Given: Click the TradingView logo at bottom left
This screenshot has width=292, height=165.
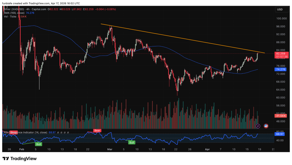Looking at the screenshot, I should click(19, 158).
